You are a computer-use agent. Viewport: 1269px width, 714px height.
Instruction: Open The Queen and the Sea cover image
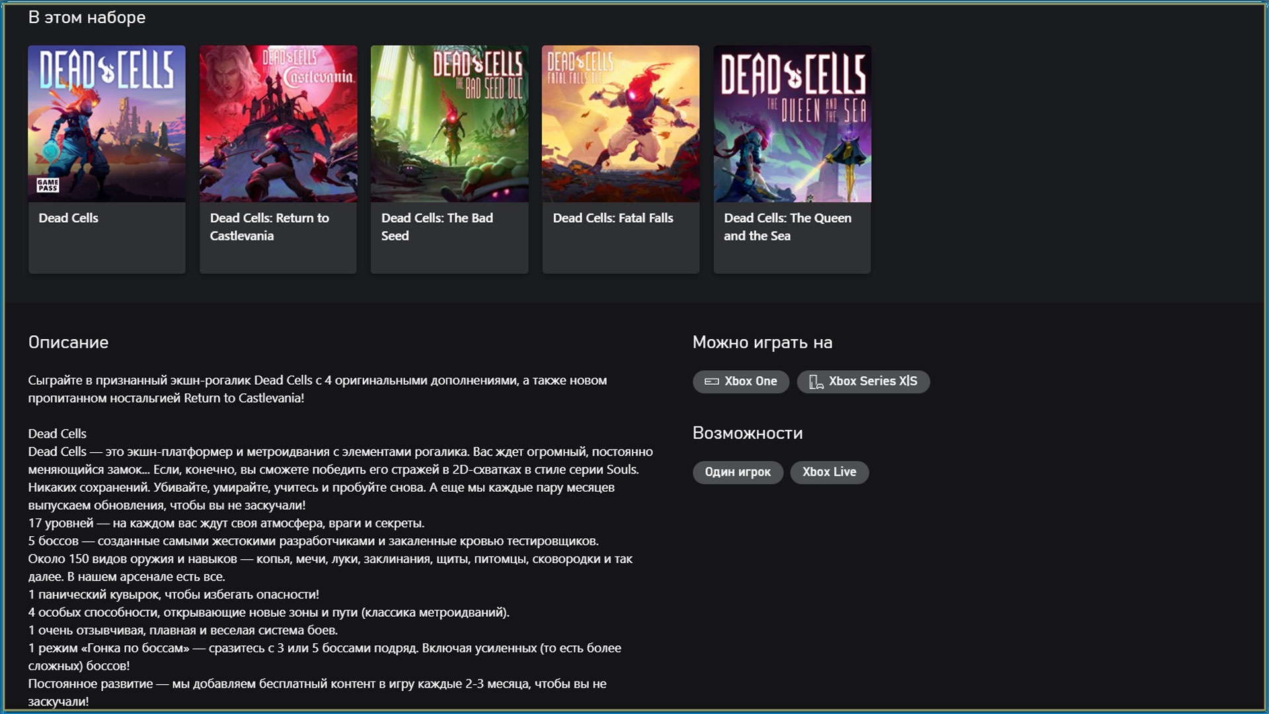(x=792, y=124)
